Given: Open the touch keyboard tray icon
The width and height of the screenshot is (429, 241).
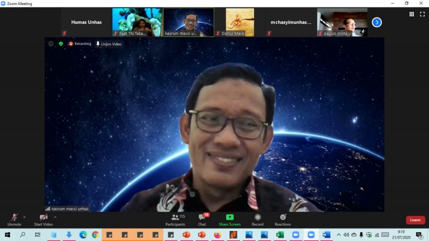Looking at the screenshot, I should coord(385,235).
